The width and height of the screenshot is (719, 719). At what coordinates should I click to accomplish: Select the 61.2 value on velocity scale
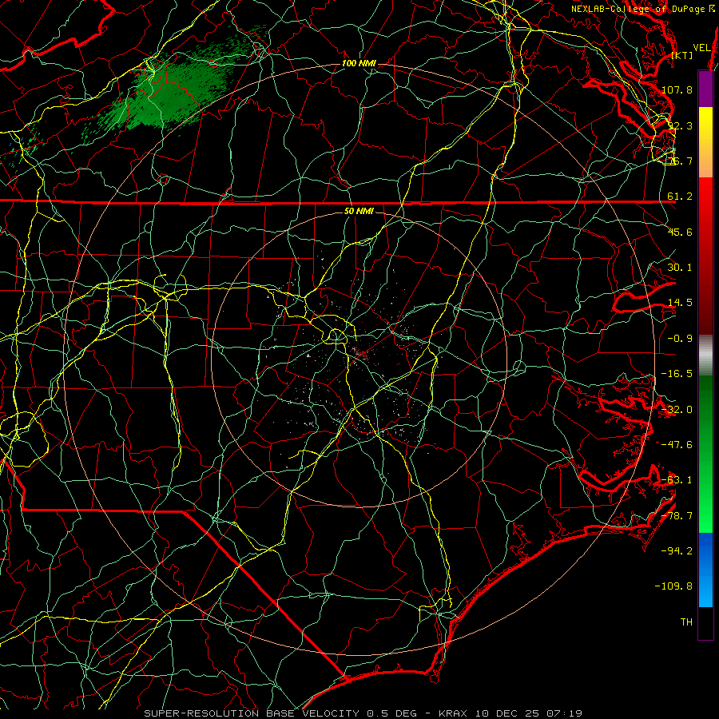(680, 197)
